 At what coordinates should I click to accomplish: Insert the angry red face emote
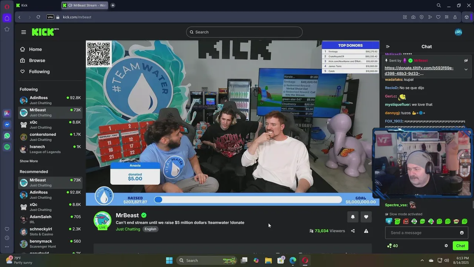(406, 221)
